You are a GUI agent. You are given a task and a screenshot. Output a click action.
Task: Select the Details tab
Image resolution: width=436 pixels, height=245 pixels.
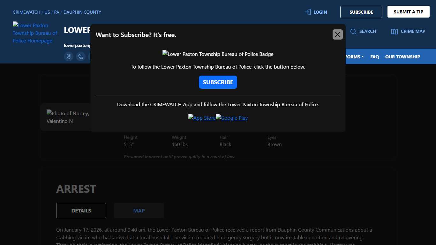tap(81, 211)
